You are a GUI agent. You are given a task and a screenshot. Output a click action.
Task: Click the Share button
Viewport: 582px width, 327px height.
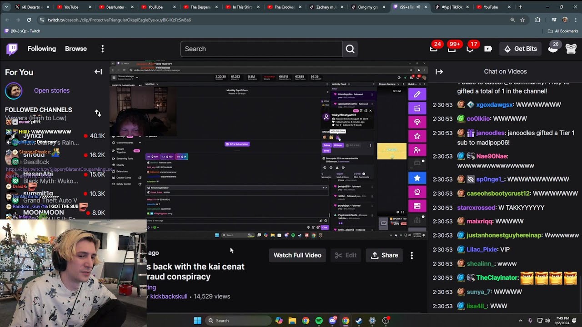click(x=385, y=255)
